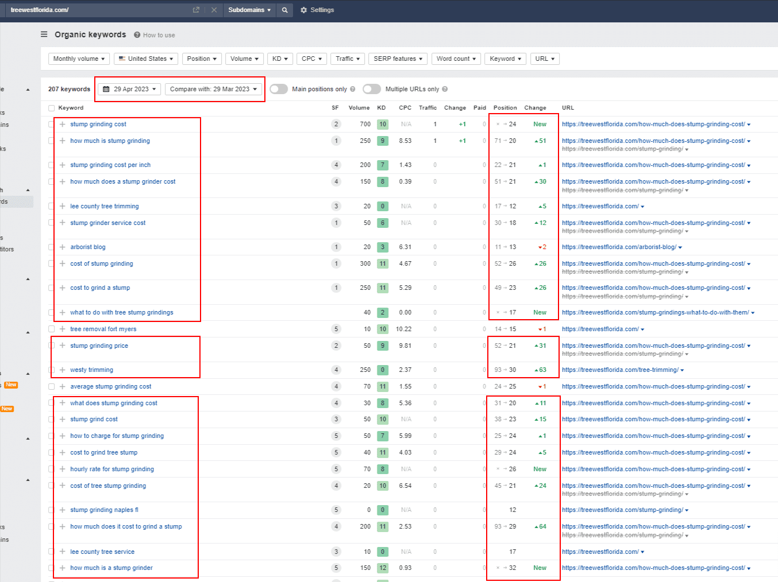Check the select-all checkbox by the Keyword header
This screenshot has width=778, height=582.
[52, 108]
